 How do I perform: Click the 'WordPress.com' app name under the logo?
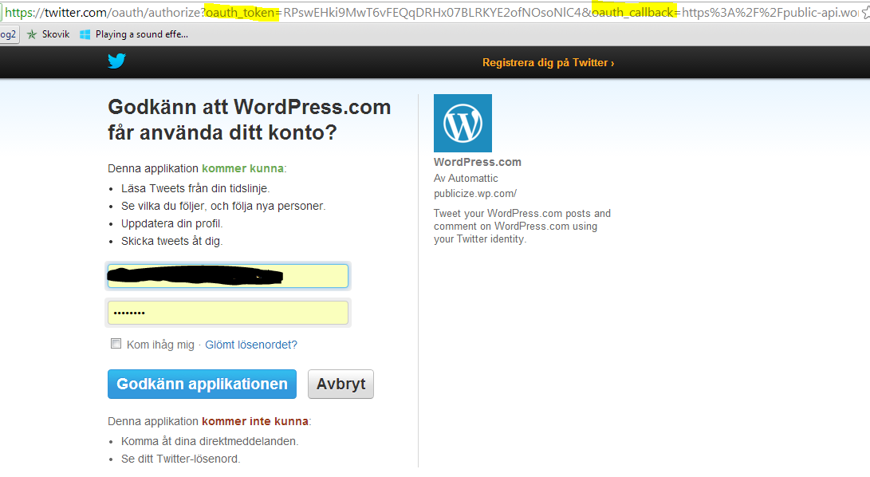click(477, 162)
